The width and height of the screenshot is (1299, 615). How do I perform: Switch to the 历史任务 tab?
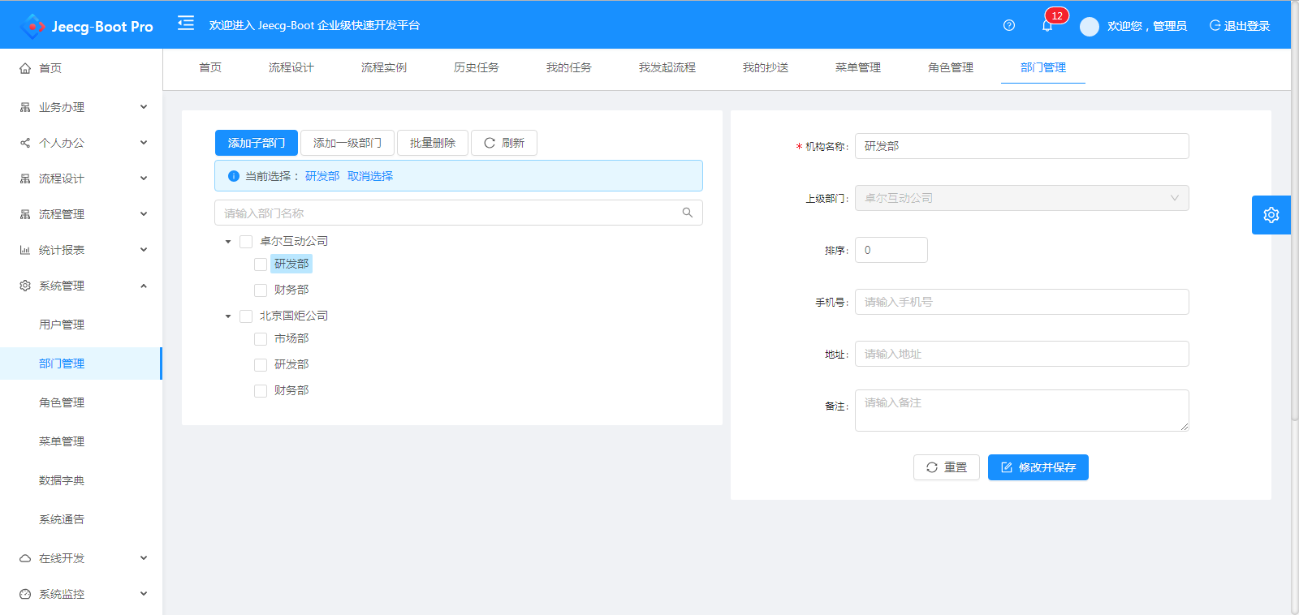(477, 67)
